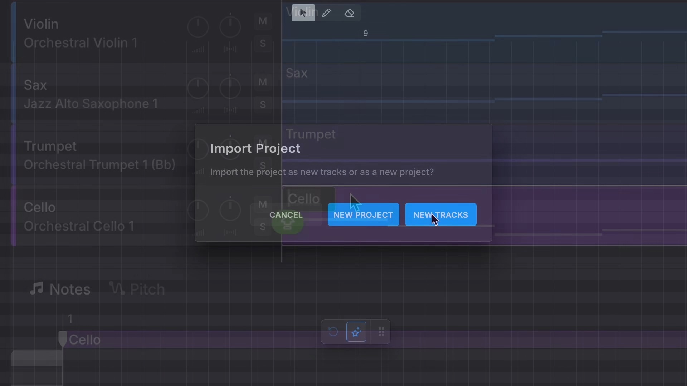Click the Violin track volume knob
The width and height of the screenshot is (687, 386).
(198, 27)
